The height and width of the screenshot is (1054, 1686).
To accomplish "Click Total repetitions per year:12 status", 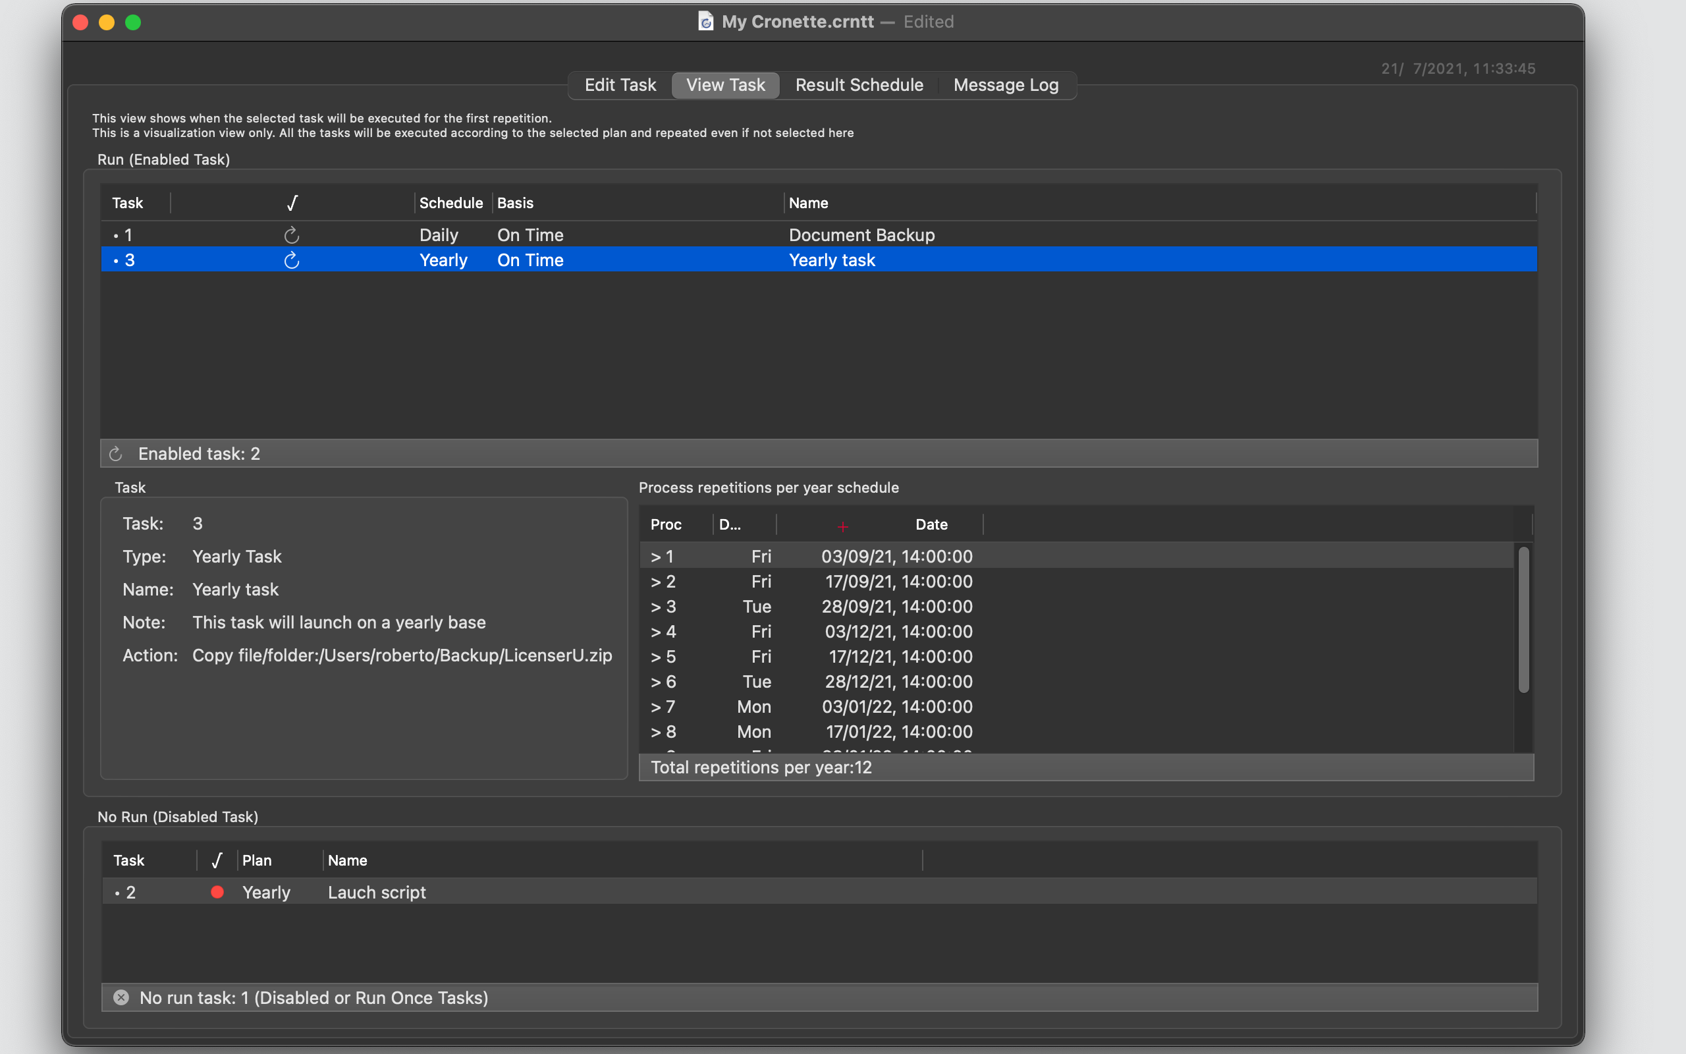I will pyautogui.click(x=761, y=767).
